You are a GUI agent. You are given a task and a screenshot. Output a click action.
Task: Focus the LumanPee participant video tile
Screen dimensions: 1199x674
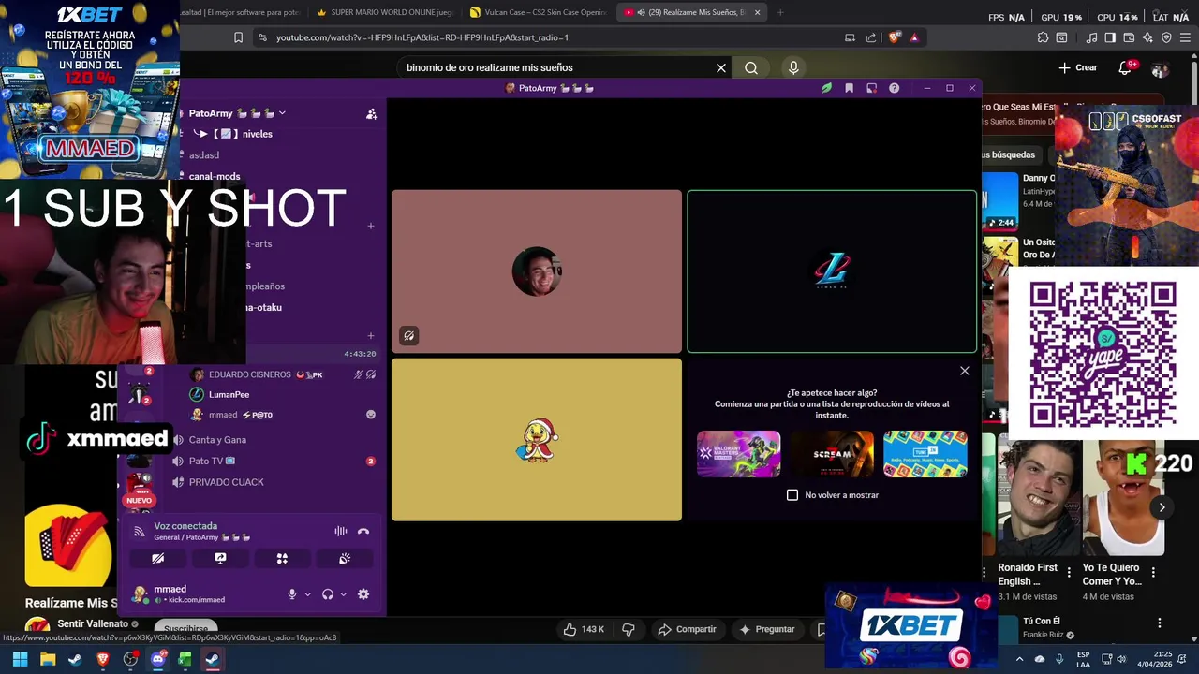point(832,271)
